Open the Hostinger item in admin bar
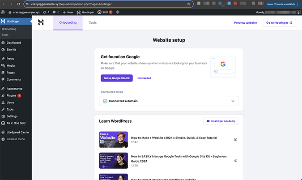This screenshot has width=302, height=180. pos(85,12)
